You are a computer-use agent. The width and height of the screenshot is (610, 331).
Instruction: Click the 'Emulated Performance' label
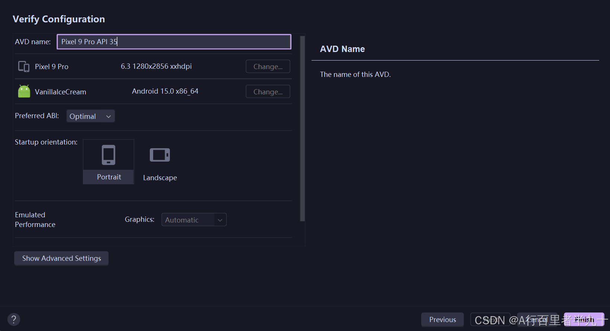tap(35, 220)
